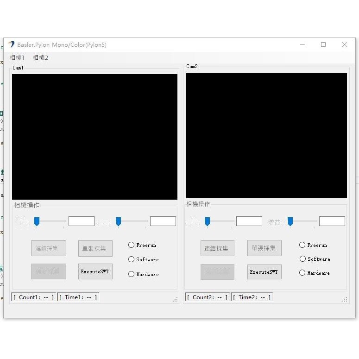Select Software trigger for Cam1
The height and width of the screenshot is (359, 359).
coord(132,259)
